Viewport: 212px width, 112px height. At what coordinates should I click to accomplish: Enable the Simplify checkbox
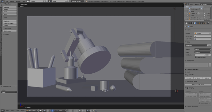pos(187,88)
